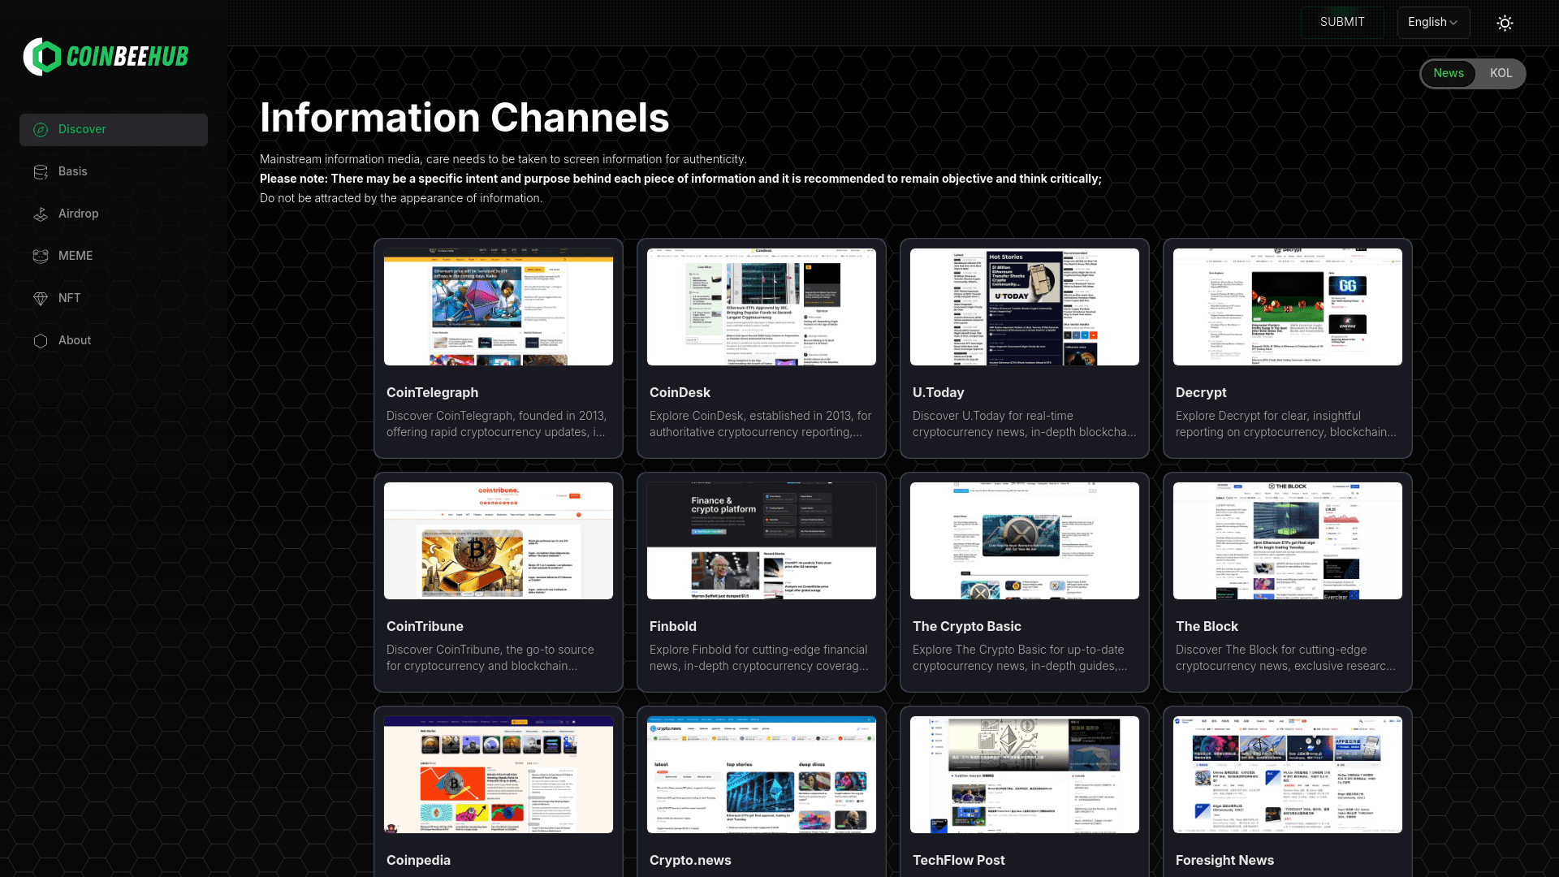Click the CoinTelegraph card title
This screenshot has height=877, width=1559.
click(x=432, y=393)
